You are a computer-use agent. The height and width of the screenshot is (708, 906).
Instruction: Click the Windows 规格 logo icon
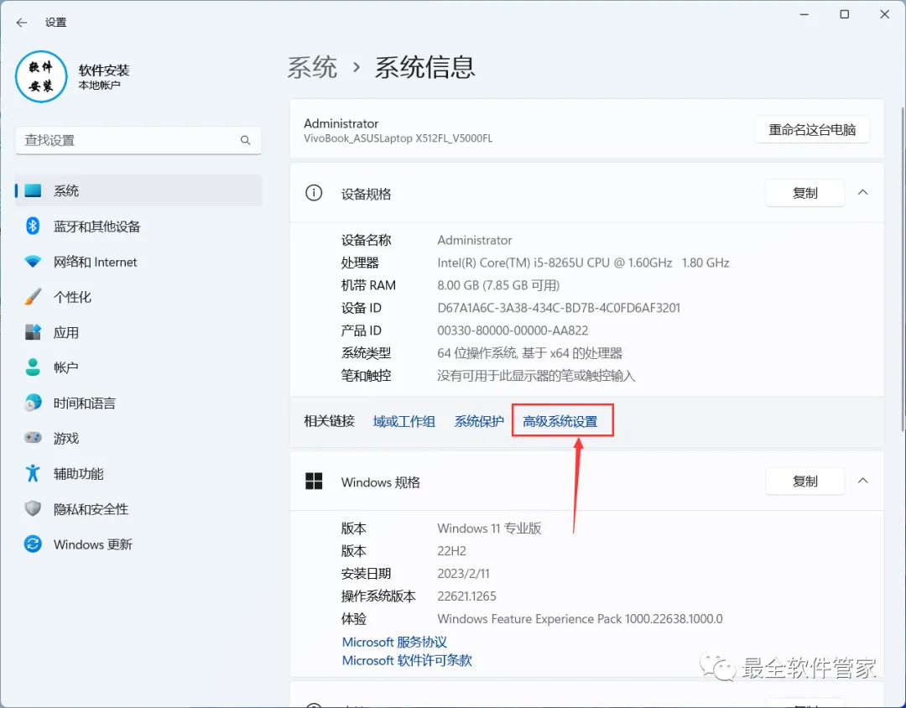314,481
